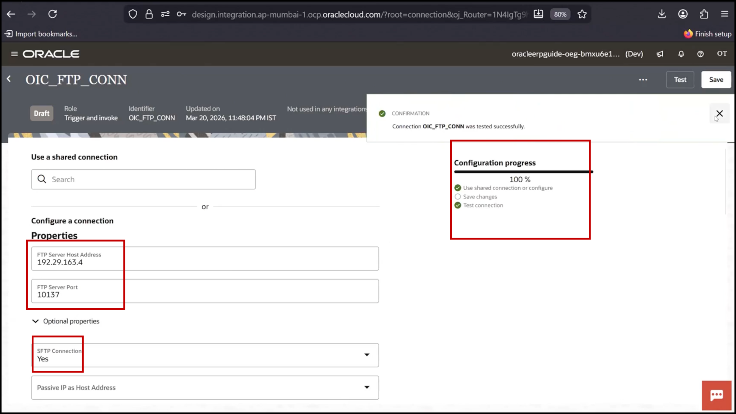Click the configuration progress bar
Viewport: 736px width, 414px height.
(x=524, y=172)
